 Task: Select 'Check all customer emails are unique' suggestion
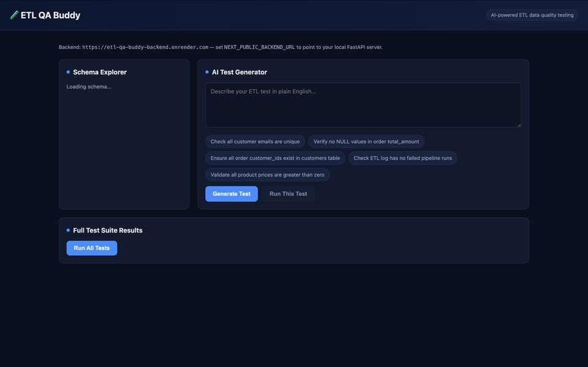click(x=255, y=141)
